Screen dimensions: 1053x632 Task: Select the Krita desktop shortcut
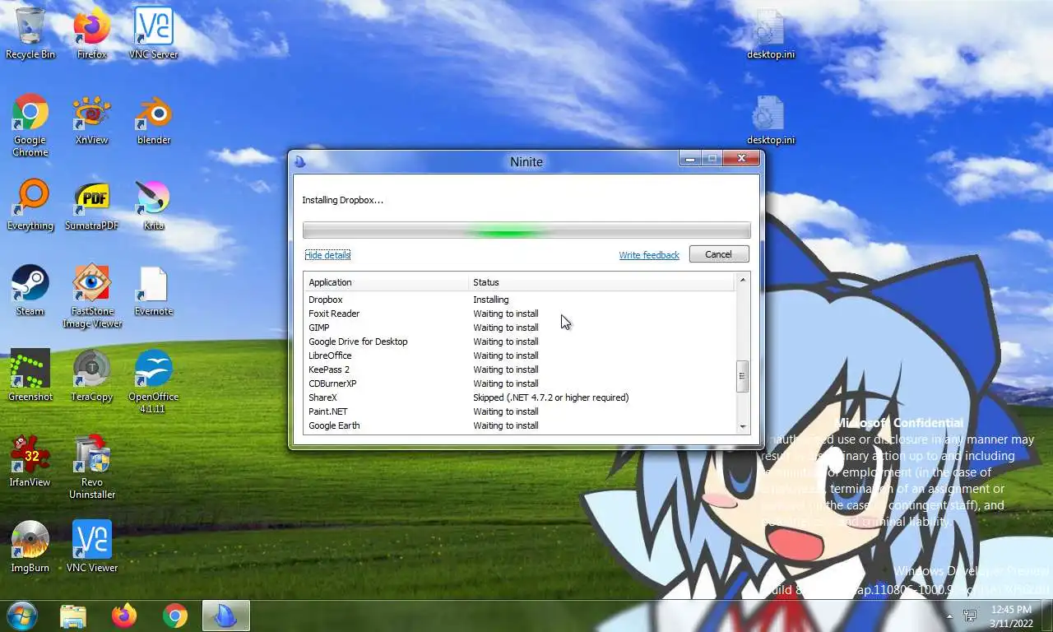(x=153, y=205)
